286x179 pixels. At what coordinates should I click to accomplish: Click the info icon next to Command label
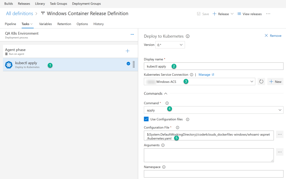(167, 103)
